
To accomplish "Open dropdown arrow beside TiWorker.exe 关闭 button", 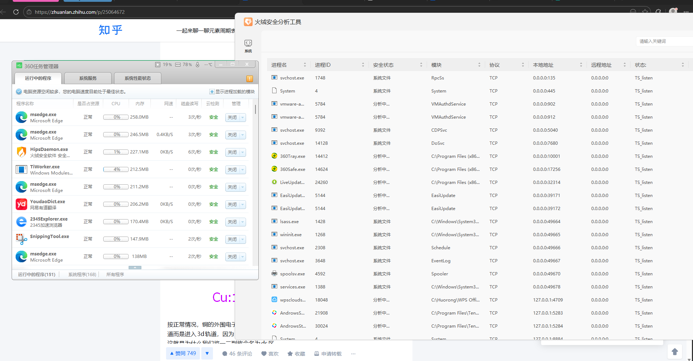I will pyautogui.click(x=243, y=170).
